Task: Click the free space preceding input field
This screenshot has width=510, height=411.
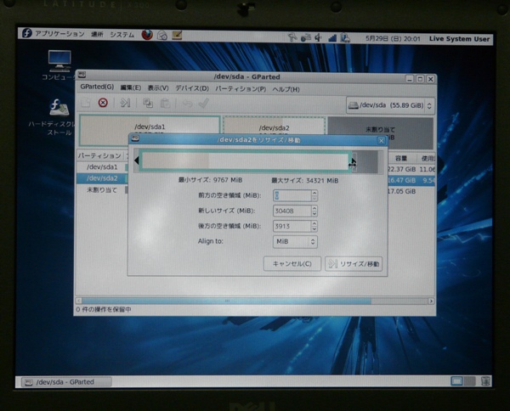Action: (x=292, y=195)
